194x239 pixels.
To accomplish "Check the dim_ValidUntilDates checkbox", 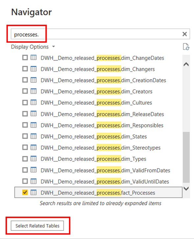I will click(x=25, y=181).
